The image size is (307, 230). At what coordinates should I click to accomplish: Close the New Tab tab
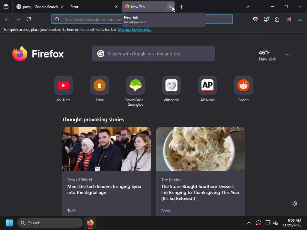click(170, 7)
